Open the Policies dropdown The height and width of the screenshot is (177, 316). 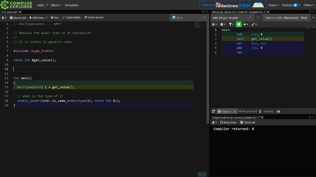point(291,5)
